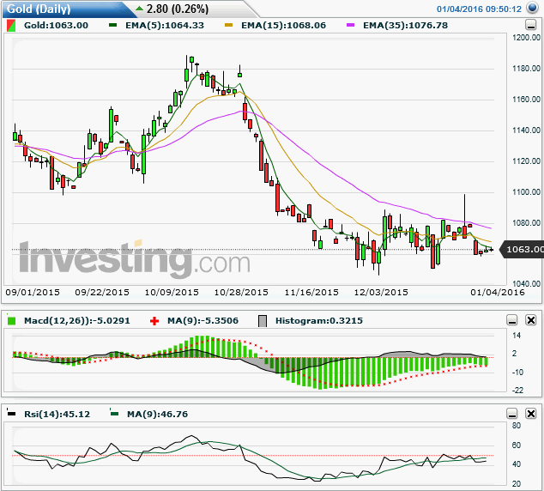
Task: Click the 11/16/2015 date axis label
Action: 311,293
